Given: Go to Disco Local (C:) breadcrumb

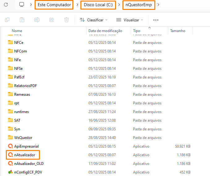Looking at the screenshot, I should click(98, 5).
